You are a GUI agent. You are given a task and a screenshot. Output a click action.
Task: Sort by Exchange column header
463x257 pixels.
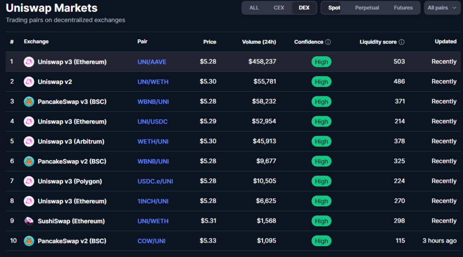36,42
